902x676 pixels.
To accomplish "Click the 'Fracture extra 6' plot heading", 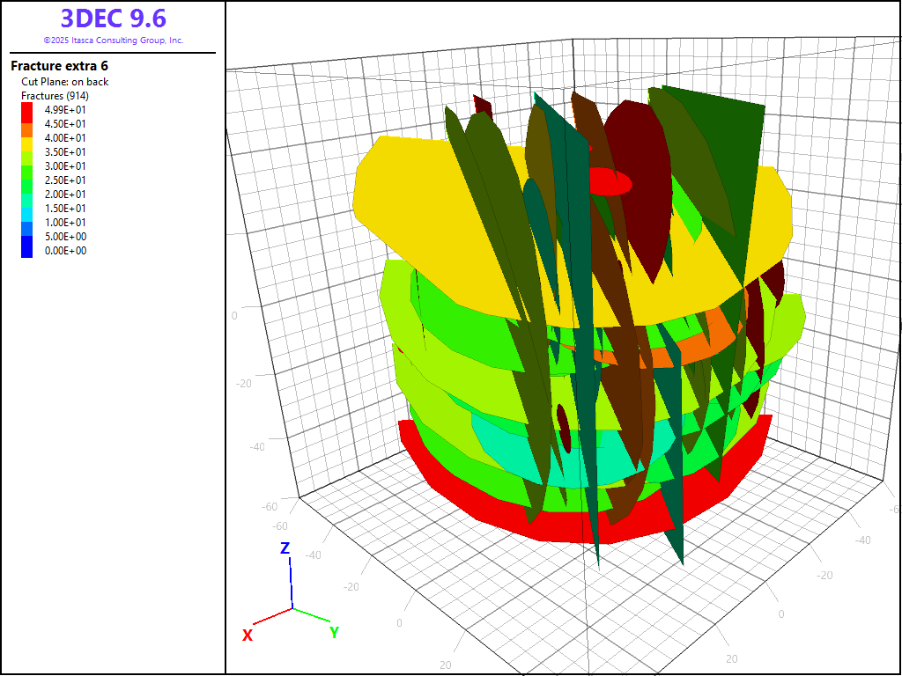I will [x=59, y=66].
